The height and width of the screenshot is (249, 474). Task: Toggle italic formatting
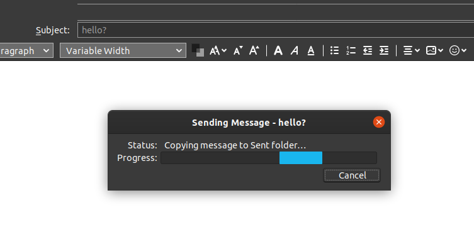(295, 50)
